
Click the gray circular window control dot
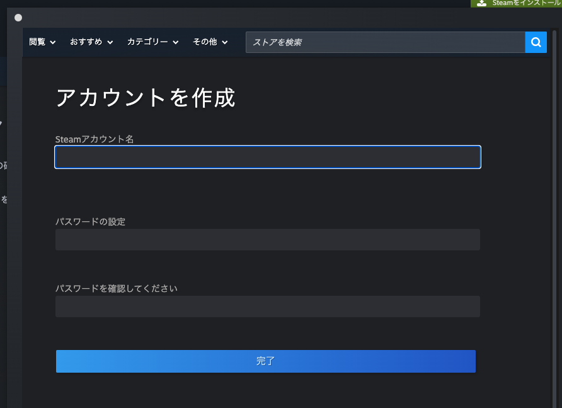coord(18,18)
